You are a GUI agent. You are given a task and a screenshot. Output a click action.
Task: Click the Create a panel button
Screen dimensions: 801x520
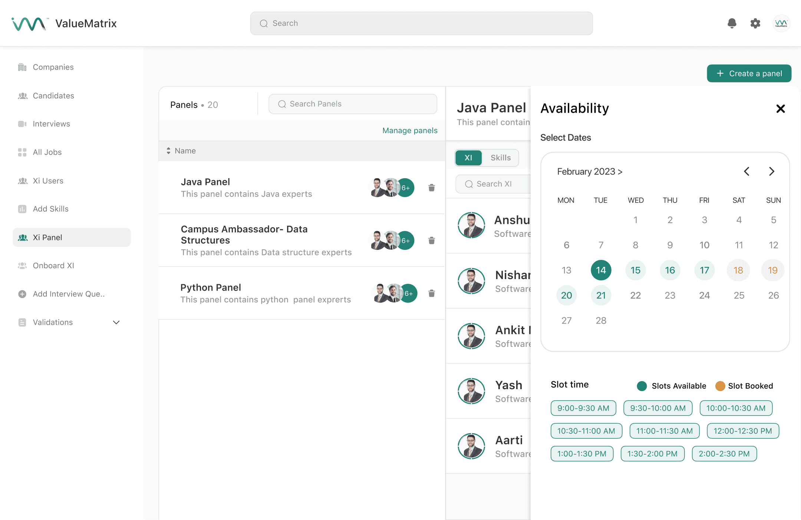coord(749,73)
